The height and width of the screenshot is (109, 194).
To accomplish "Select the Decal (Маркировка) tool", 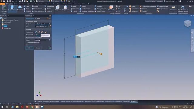I will coord(49,6).
